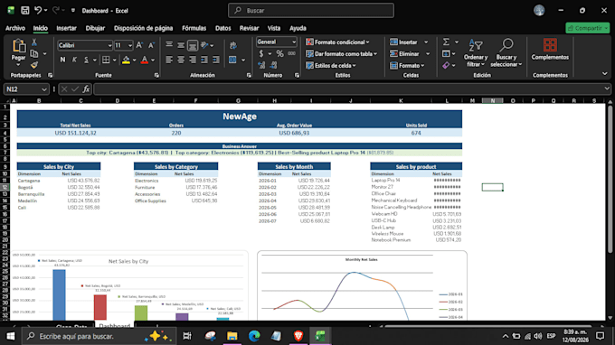Open the Archivo menu

(x=15, y=28)
